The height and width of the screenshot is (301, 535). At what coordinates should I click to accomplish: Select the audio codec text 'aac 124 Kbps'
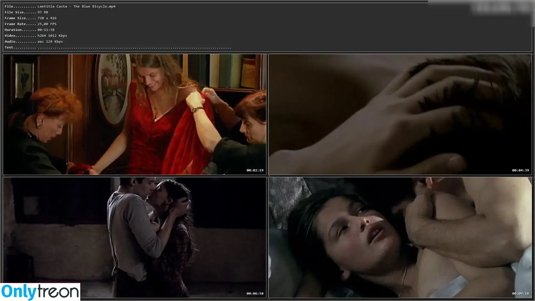(50, 42)
